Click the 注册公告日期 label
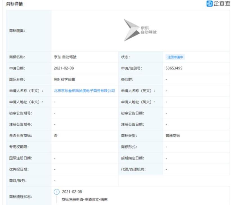Image resolution: width=231 pixels, height=205 pixels. pyautogui.click(x=133, y=124)
